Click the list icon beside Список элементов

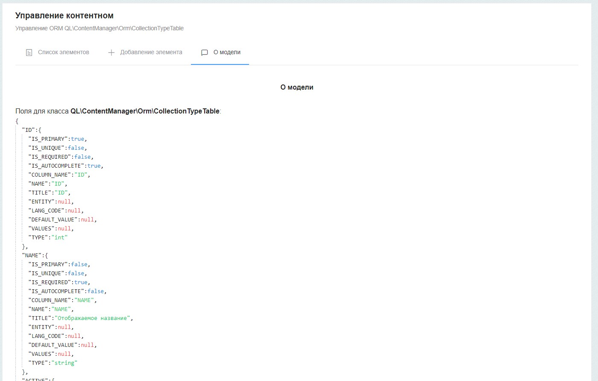click(29, 52)
